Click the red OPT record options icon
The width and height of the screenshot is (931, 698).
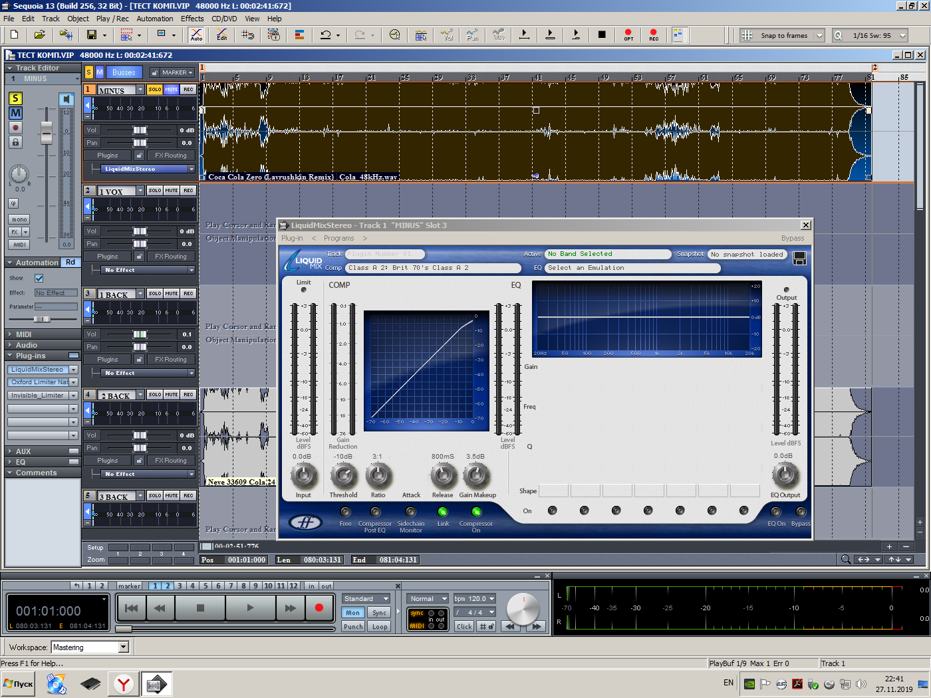coord(628,35)
